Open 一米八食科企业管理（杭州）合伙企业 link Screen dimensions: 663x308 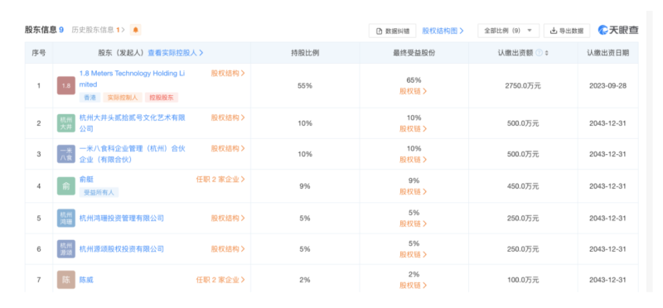(133, 154)
